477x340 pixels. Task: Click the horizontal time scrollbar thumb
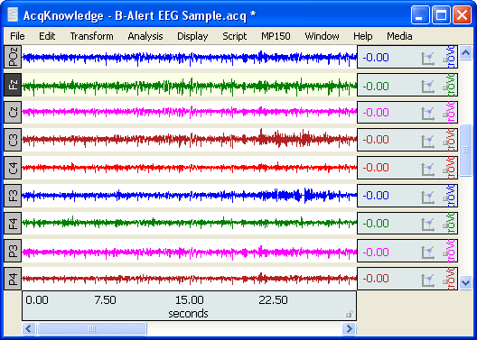pyautogui.click(x=92, y=328)
